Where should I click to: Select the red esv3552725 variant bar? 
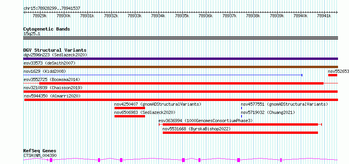click(x=181, y=83)
